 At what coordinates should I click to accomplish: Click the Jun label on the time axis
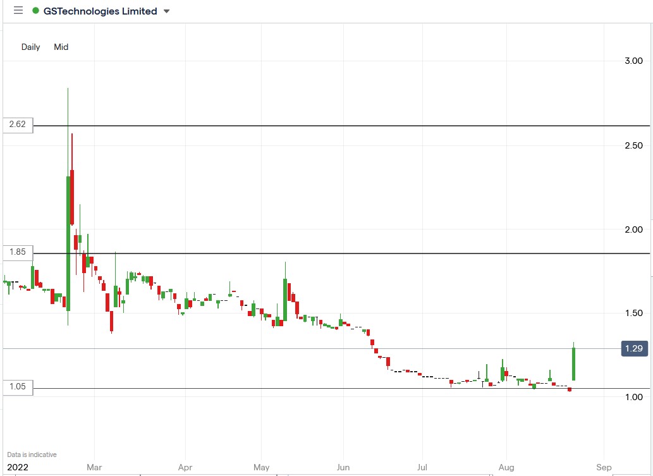(x=343, y=467)
